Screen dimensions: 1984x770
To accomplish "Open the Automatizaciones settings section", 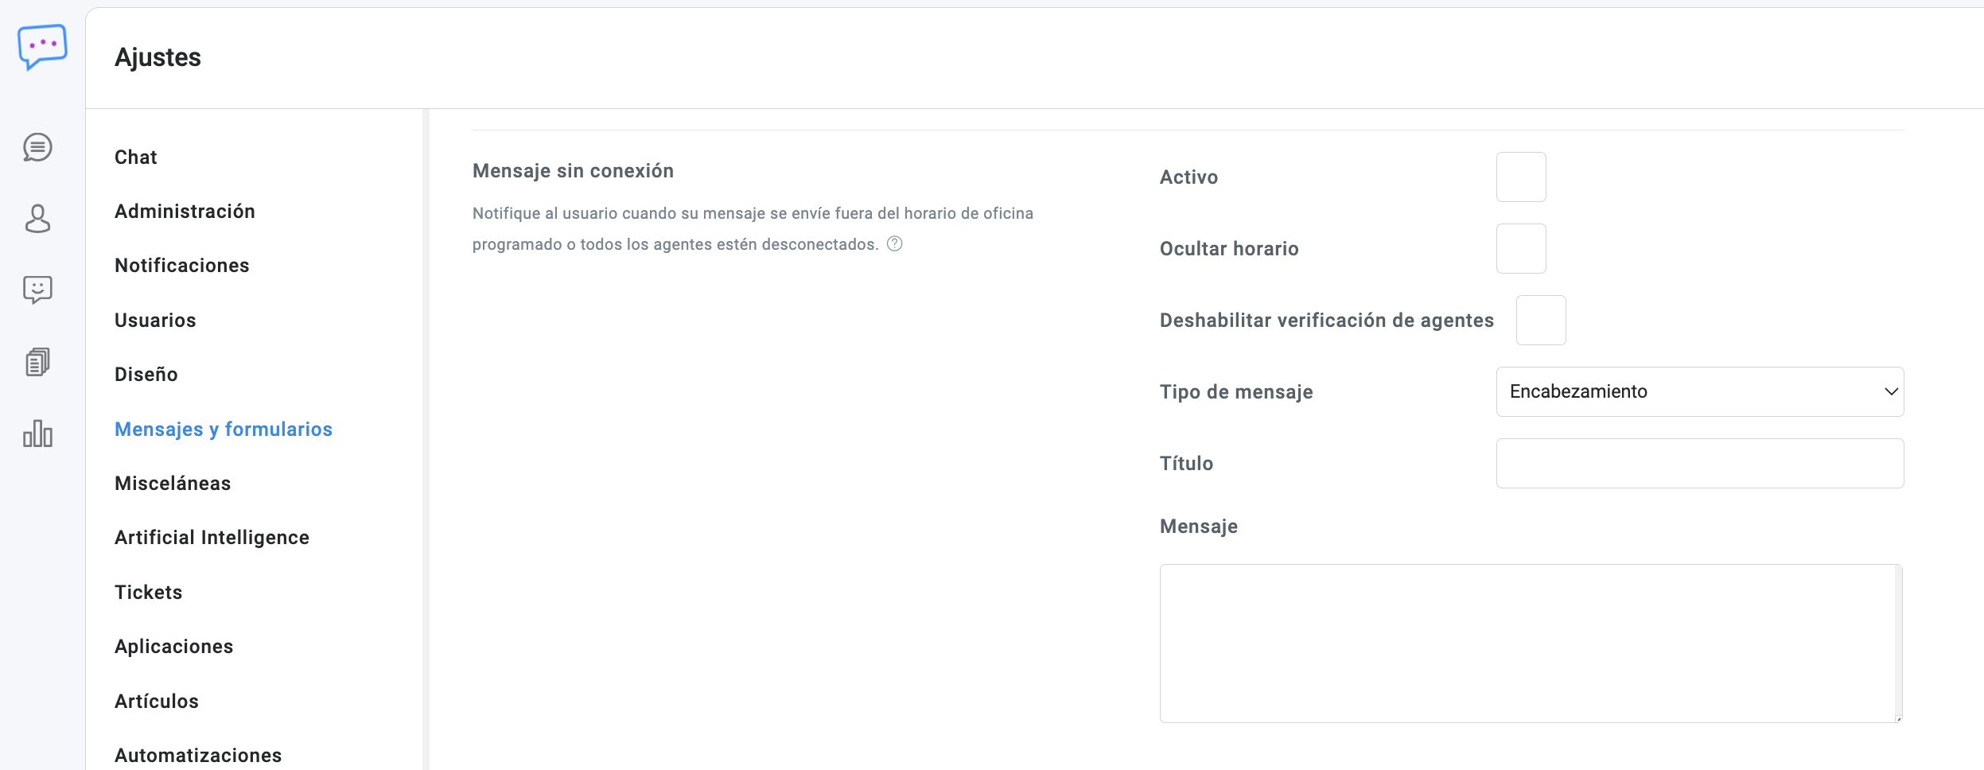I will click(198, 755).
